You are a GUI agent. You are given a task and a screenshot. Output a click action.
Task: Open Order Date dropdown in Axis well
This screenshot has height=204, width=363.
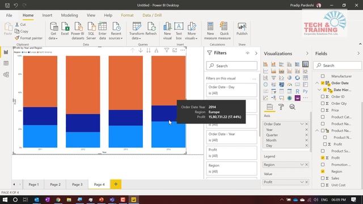(x=302, y=124)
